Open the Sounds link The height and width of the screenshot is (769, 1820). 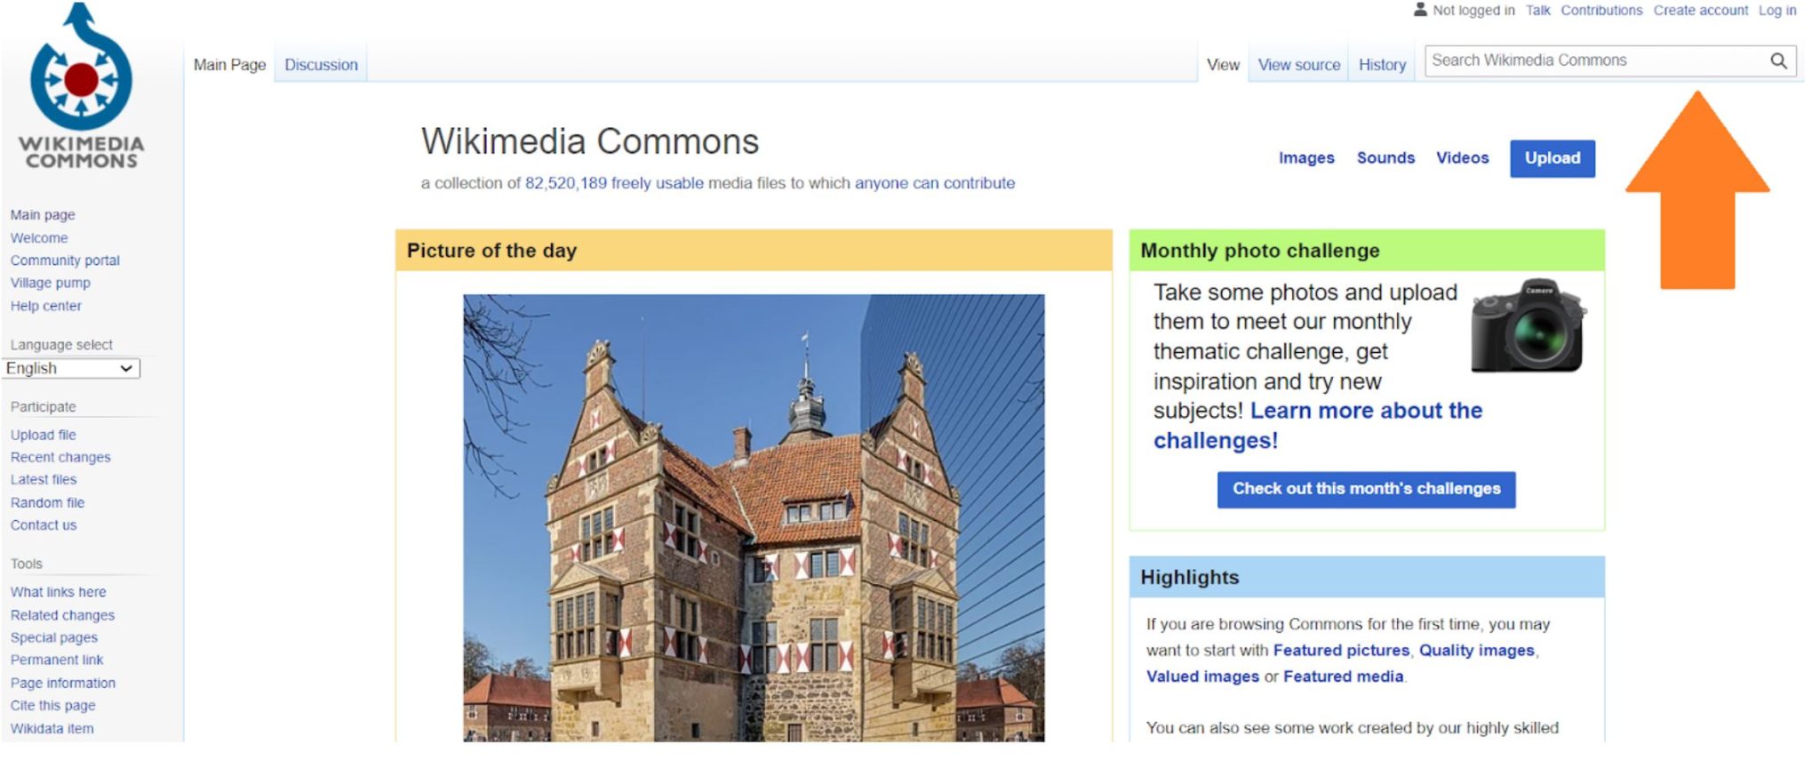click(x=1385, y=158)
